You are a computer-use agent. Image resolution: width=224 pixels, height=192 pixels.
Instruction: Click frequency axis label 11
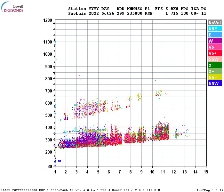pyautogui.click(x=163, y=172)
